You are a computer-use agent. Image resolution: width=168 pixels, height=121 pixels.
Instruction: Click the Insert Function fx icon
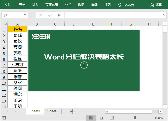(x=59, y=15)
